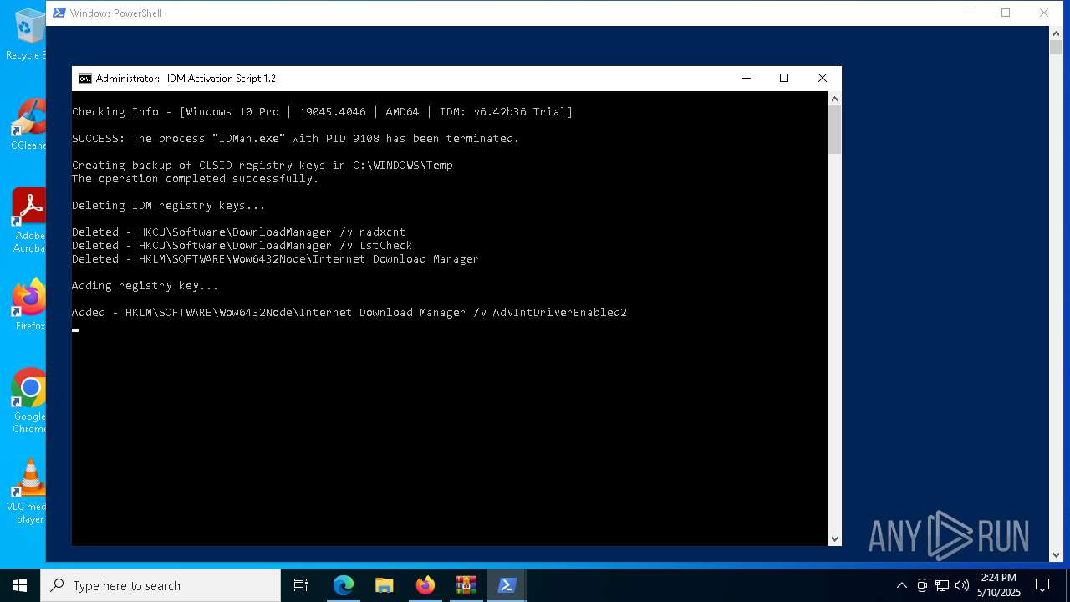The width and height of the screenshot is (1070, 602).
Task: Click the 'SUCCESS: The process' line
Action: point(296,139)
